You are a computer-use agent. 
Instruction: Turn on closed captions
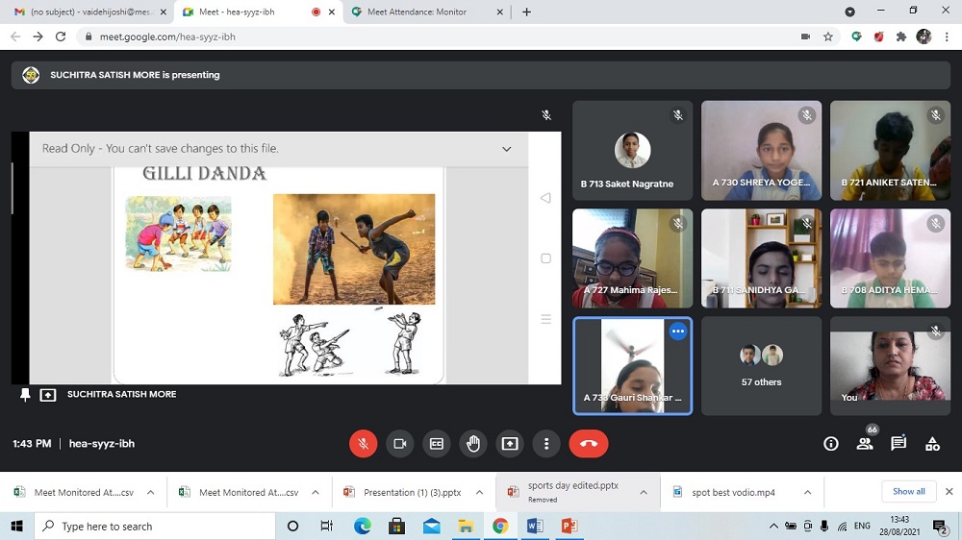tap(436, 444)
